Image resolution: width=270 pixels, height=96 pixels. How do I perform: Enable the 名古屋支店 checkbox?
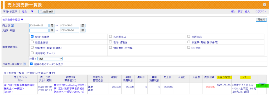pyautogui.click(x=110, y=37)
